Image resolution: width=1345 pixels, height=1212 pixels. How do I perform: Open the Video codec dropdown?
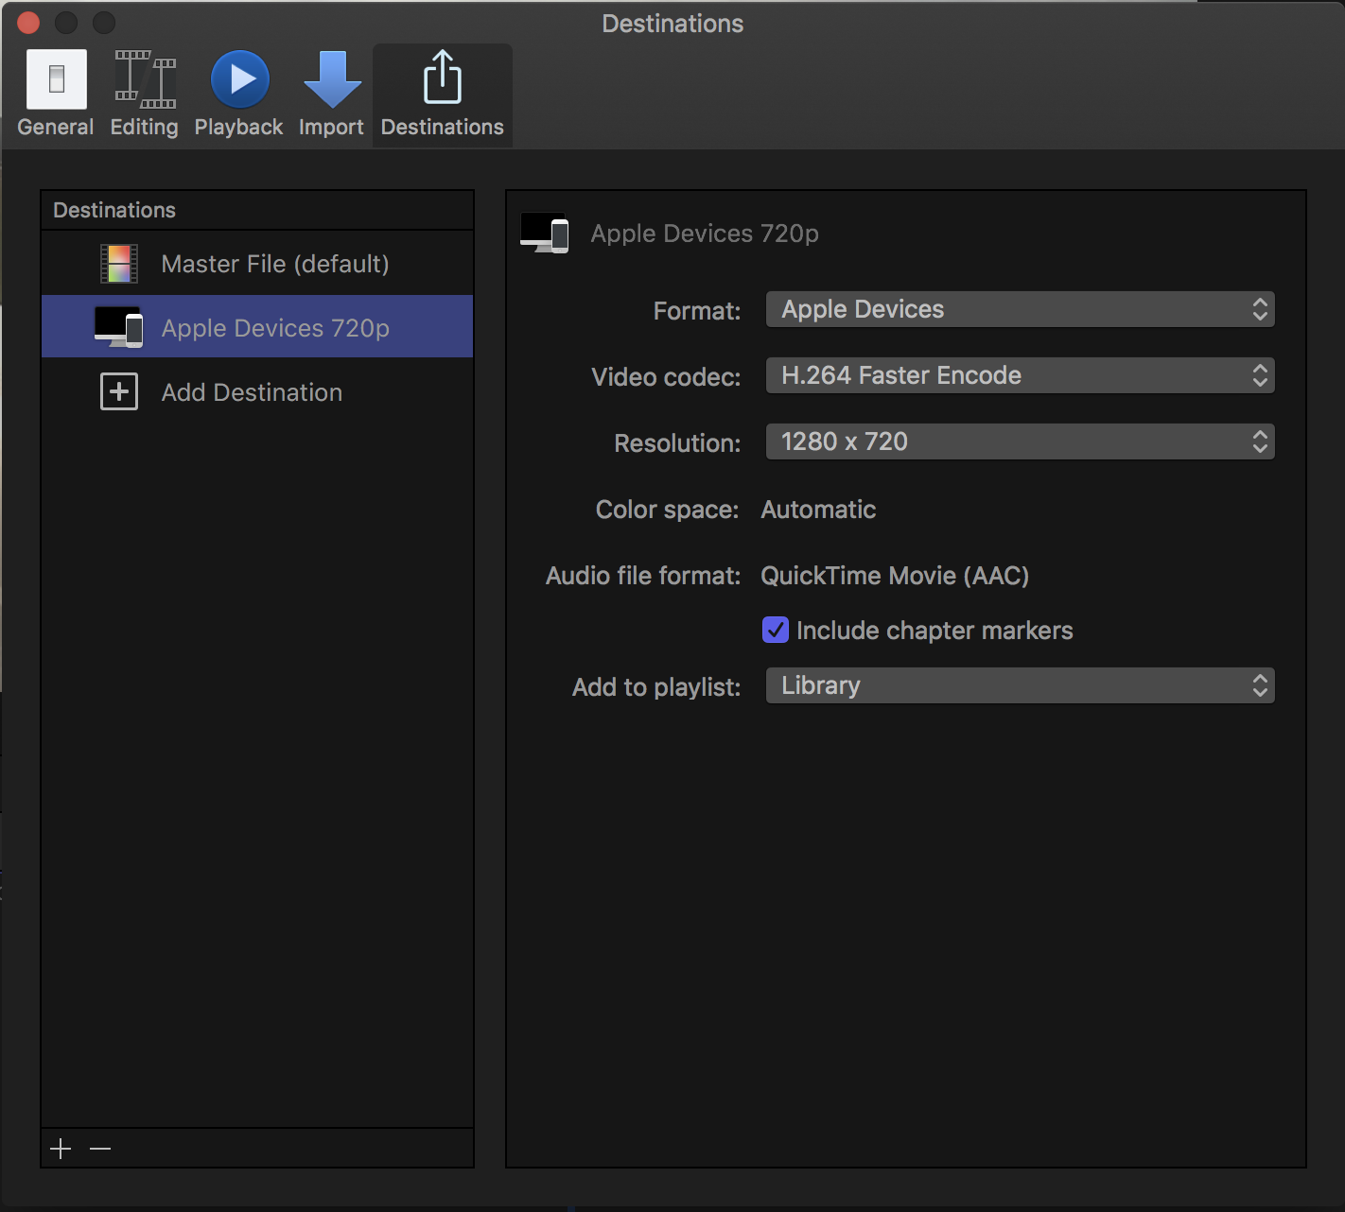pyautogui.click(x=1021, y=375)
